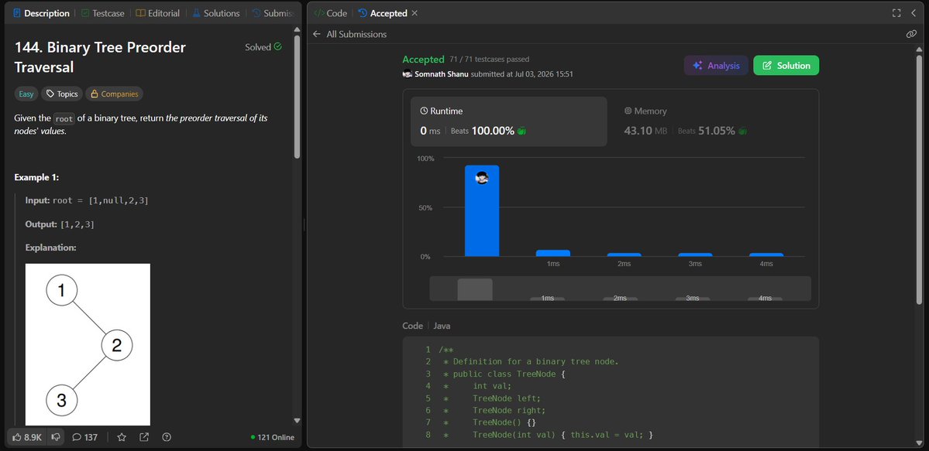Click code line 3 public class TreeNode
929x451 pixels.
tap(504, 374)
